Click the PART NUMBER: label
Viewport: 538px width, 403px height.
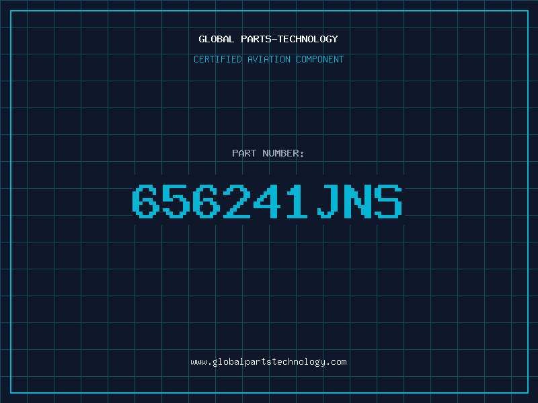[268, 153]
